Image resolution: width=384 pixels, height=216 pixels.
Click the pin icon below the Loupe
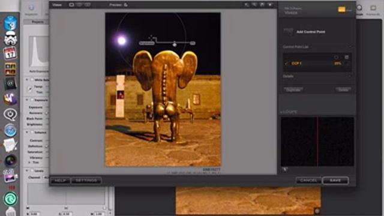[x=285, y=169]
